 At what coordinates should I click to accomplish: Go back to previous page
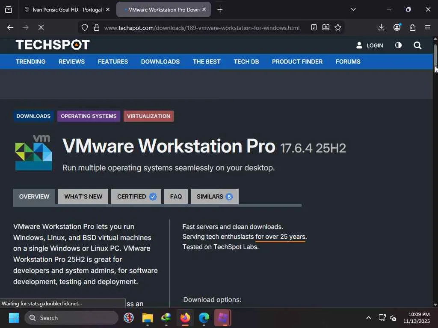[x=10, y=27]
